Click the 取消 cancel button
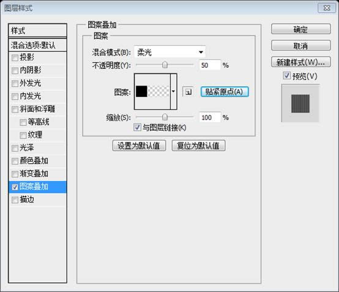 (x=300, y=46)
